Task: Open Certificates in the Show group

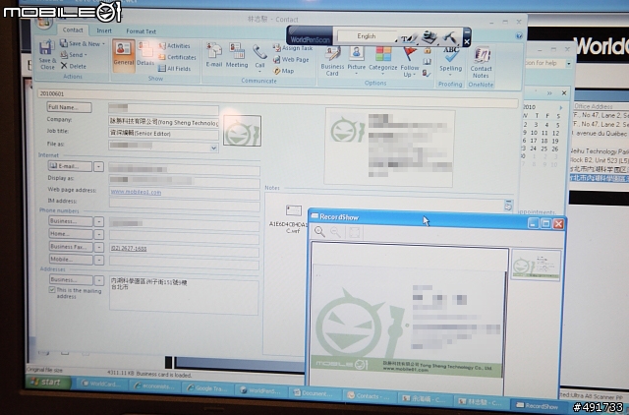Action: click(177, 57)
